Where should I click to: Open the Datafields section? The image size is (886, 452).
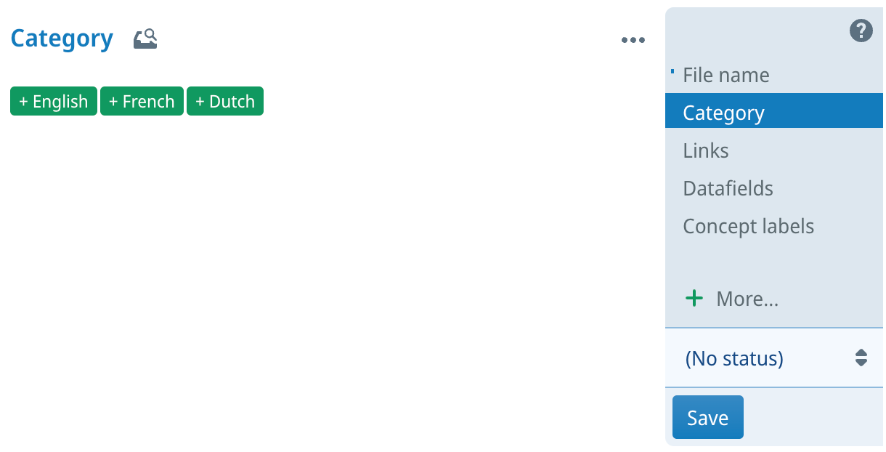pos(728,189)
